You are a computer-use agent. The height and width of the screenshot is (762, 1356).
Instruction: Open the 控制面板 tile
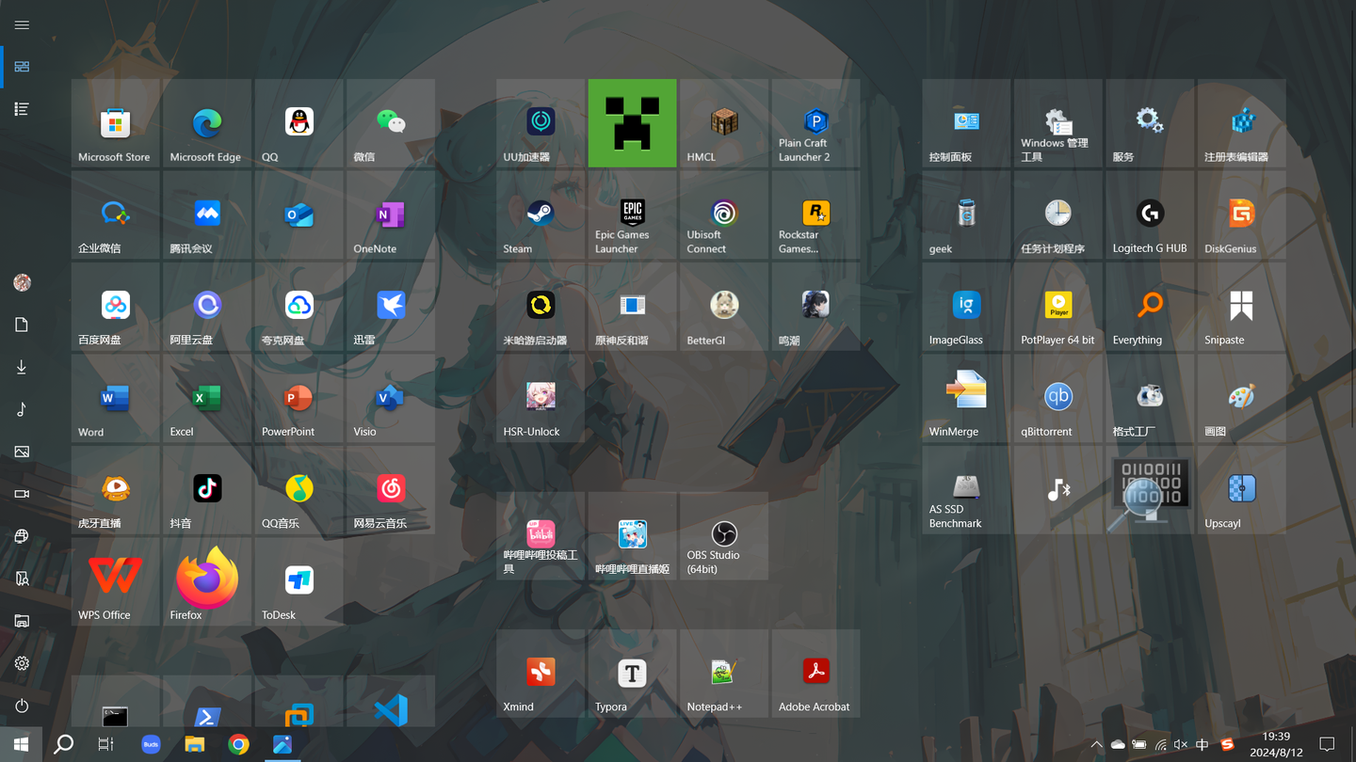point(966,123)
